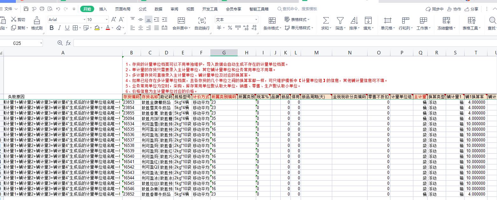Increase font size with A+ icon

tap(114, 20)
